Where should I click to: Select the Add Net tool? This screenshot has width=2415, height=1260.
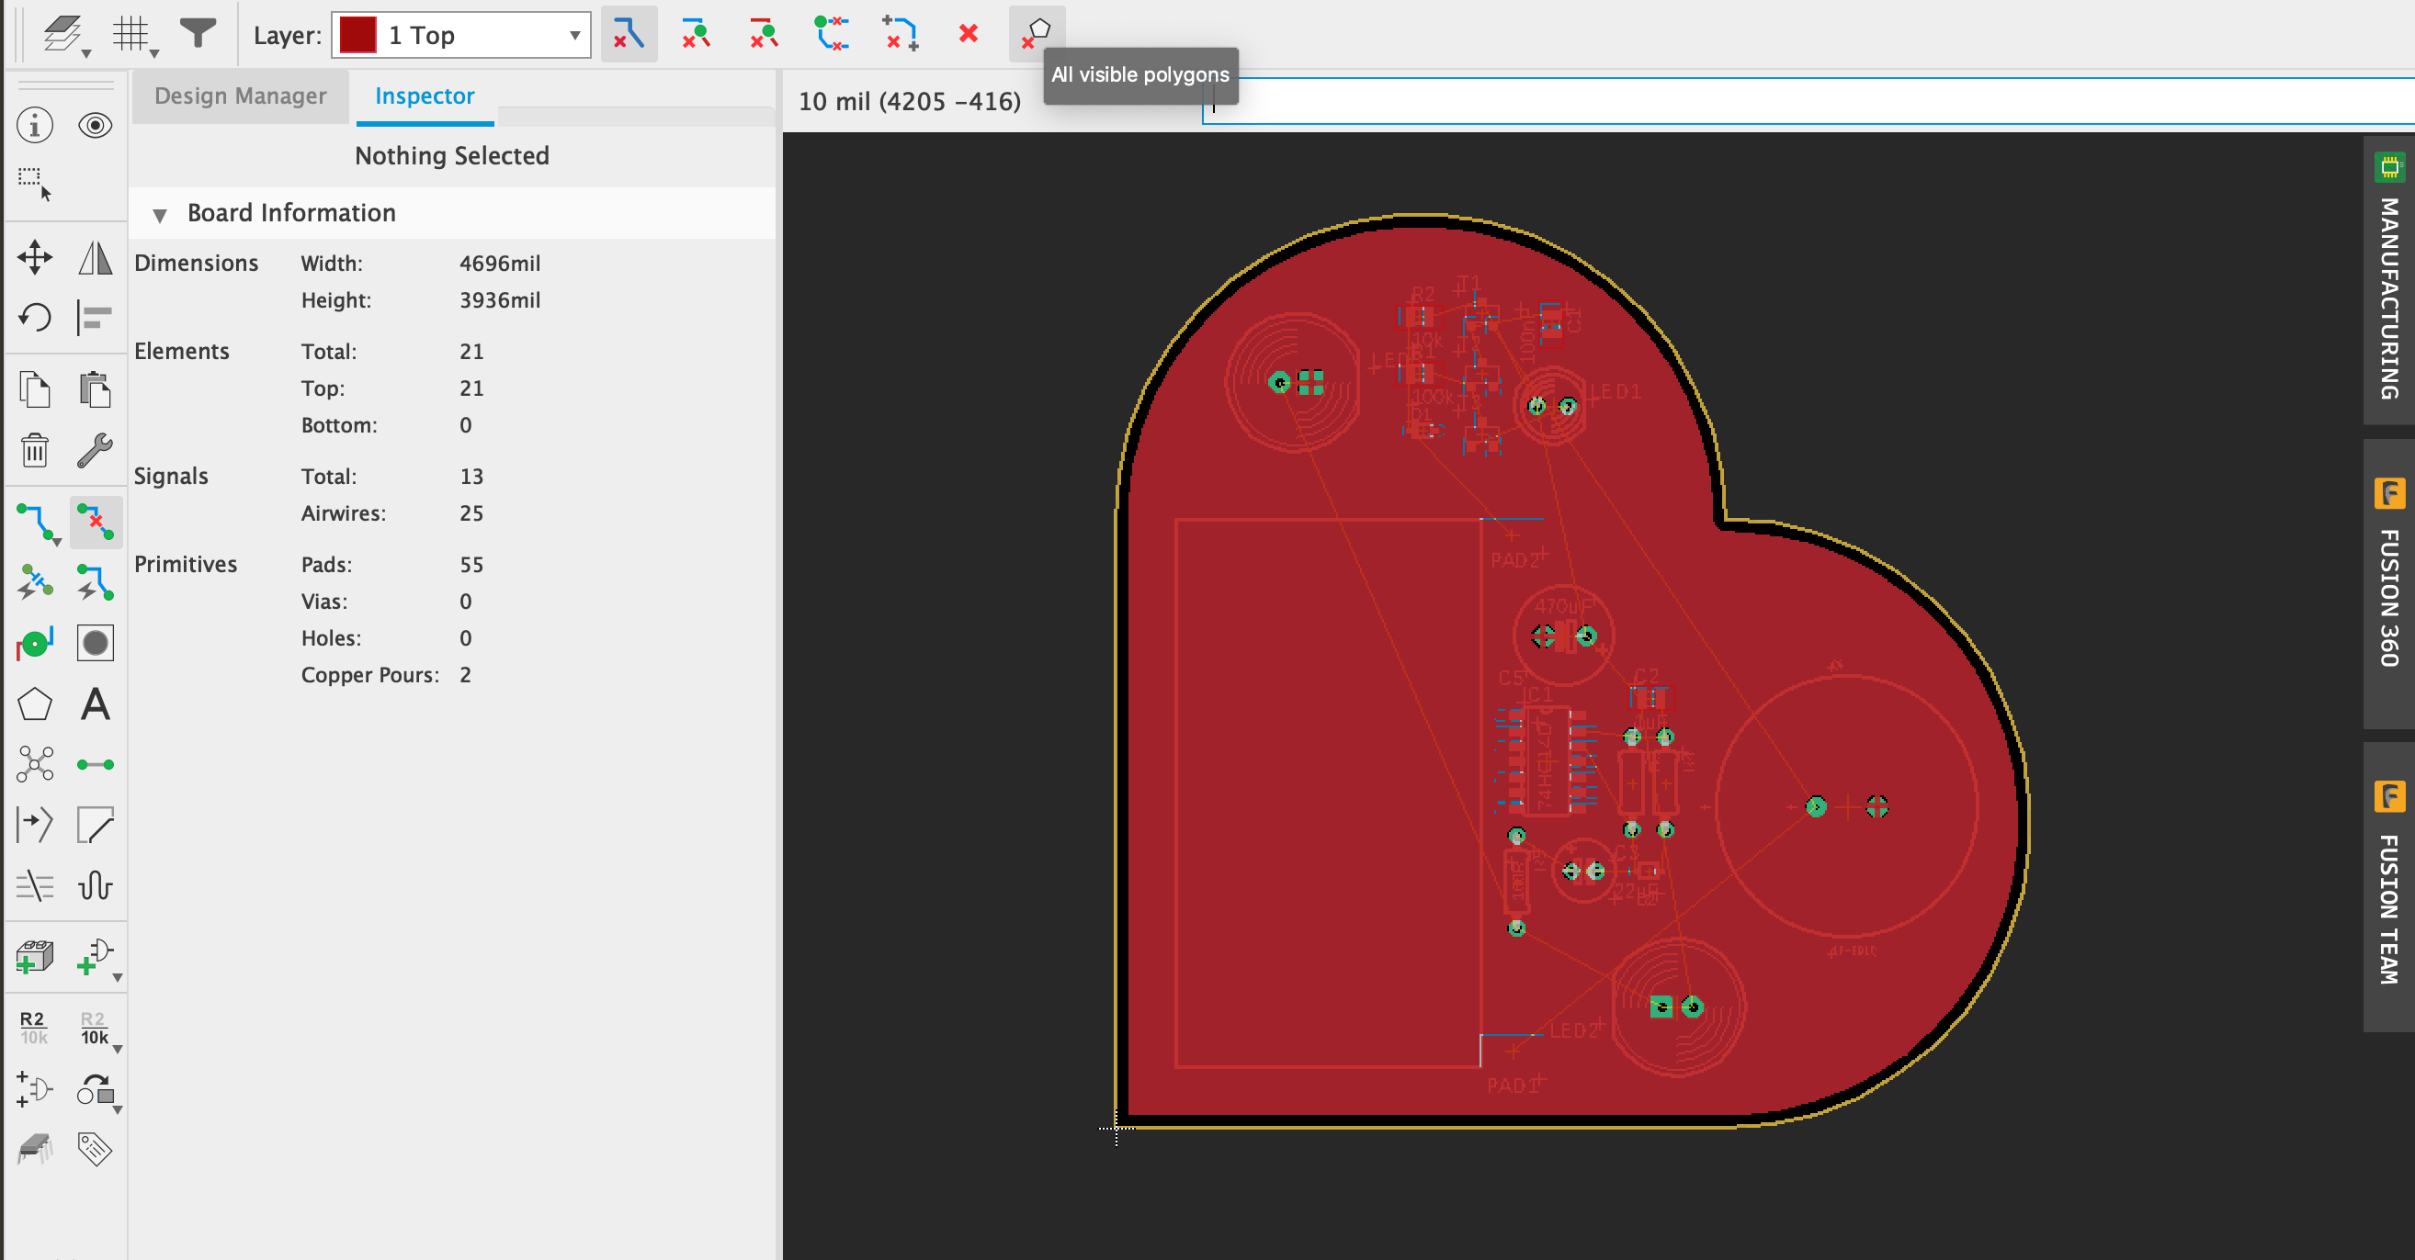click(x=95, y=763)
